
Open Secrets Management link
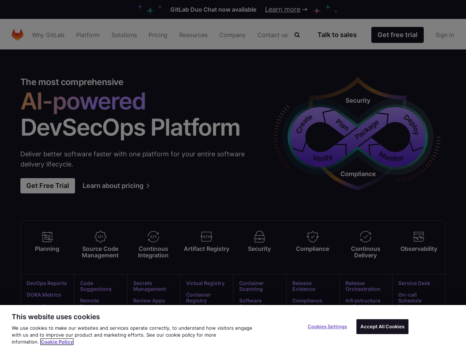tap(150, 286)
